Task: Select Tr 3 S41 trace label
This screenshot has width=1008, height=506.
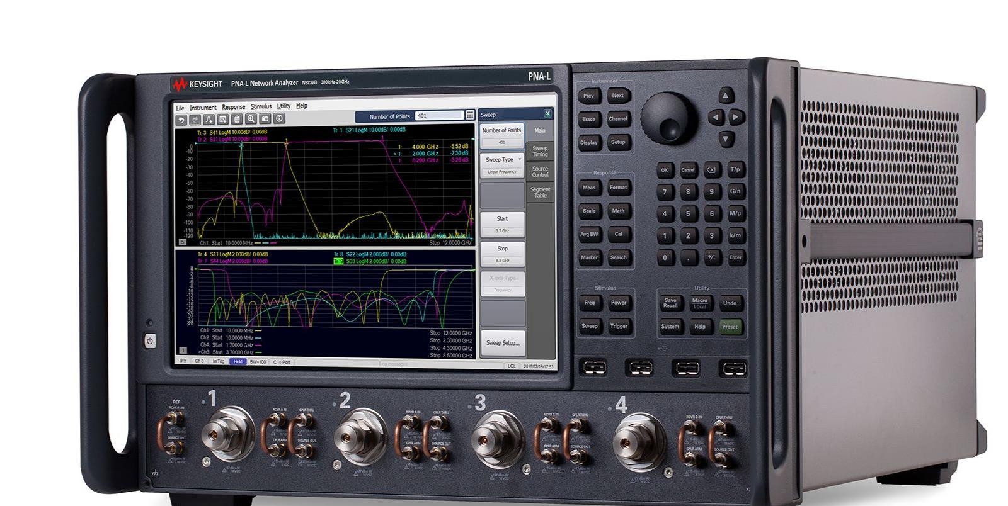Action: [232, 133]
